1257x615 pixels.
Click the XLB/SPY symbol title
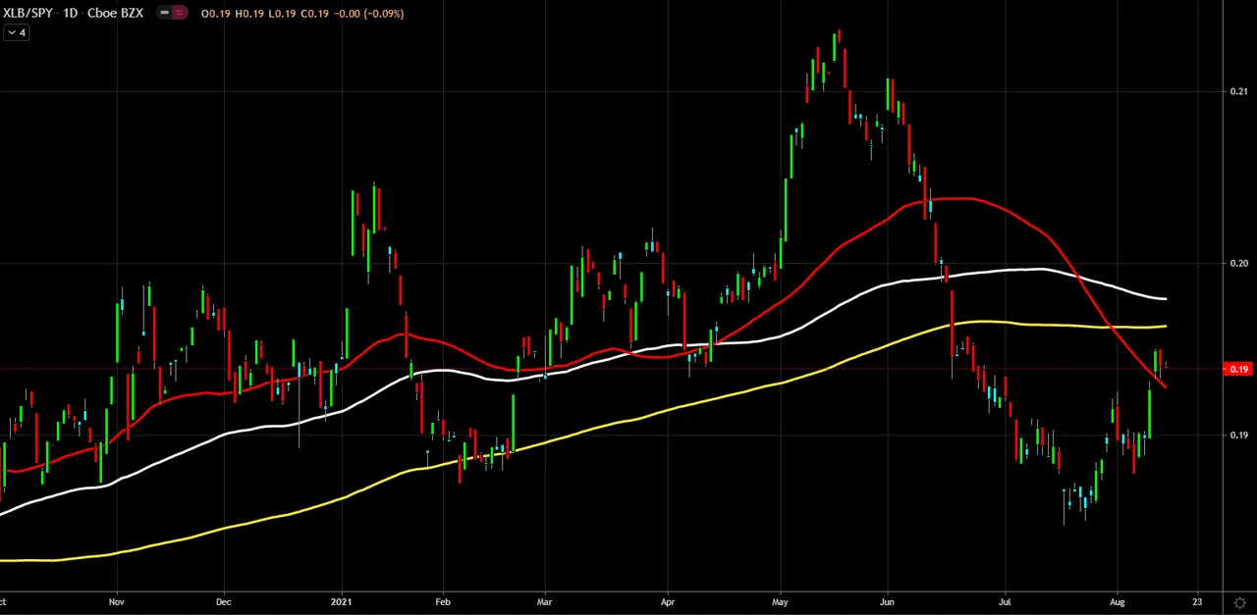point(27,13)
